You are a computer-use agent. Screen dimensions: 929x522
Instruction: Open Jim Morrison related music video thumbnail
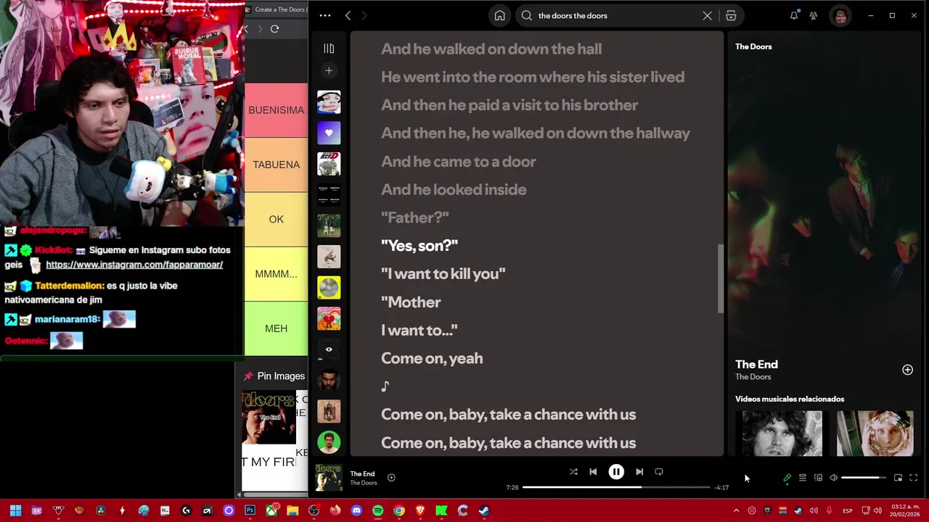tap(782, 434)
